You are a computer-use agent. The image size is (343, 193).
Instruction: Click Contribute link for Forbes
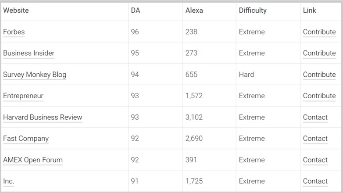319,32
